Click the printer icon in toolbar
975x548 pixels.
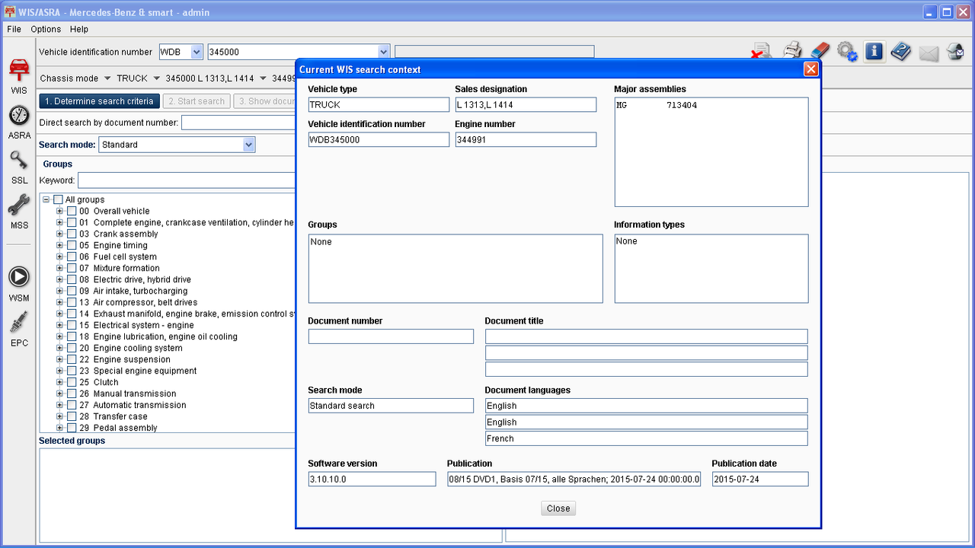click(x=793, y=51)
